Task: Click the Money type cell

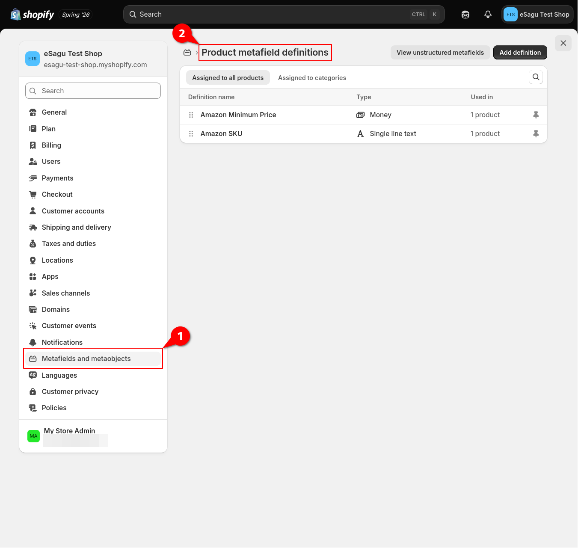Action: coord(374,115)
